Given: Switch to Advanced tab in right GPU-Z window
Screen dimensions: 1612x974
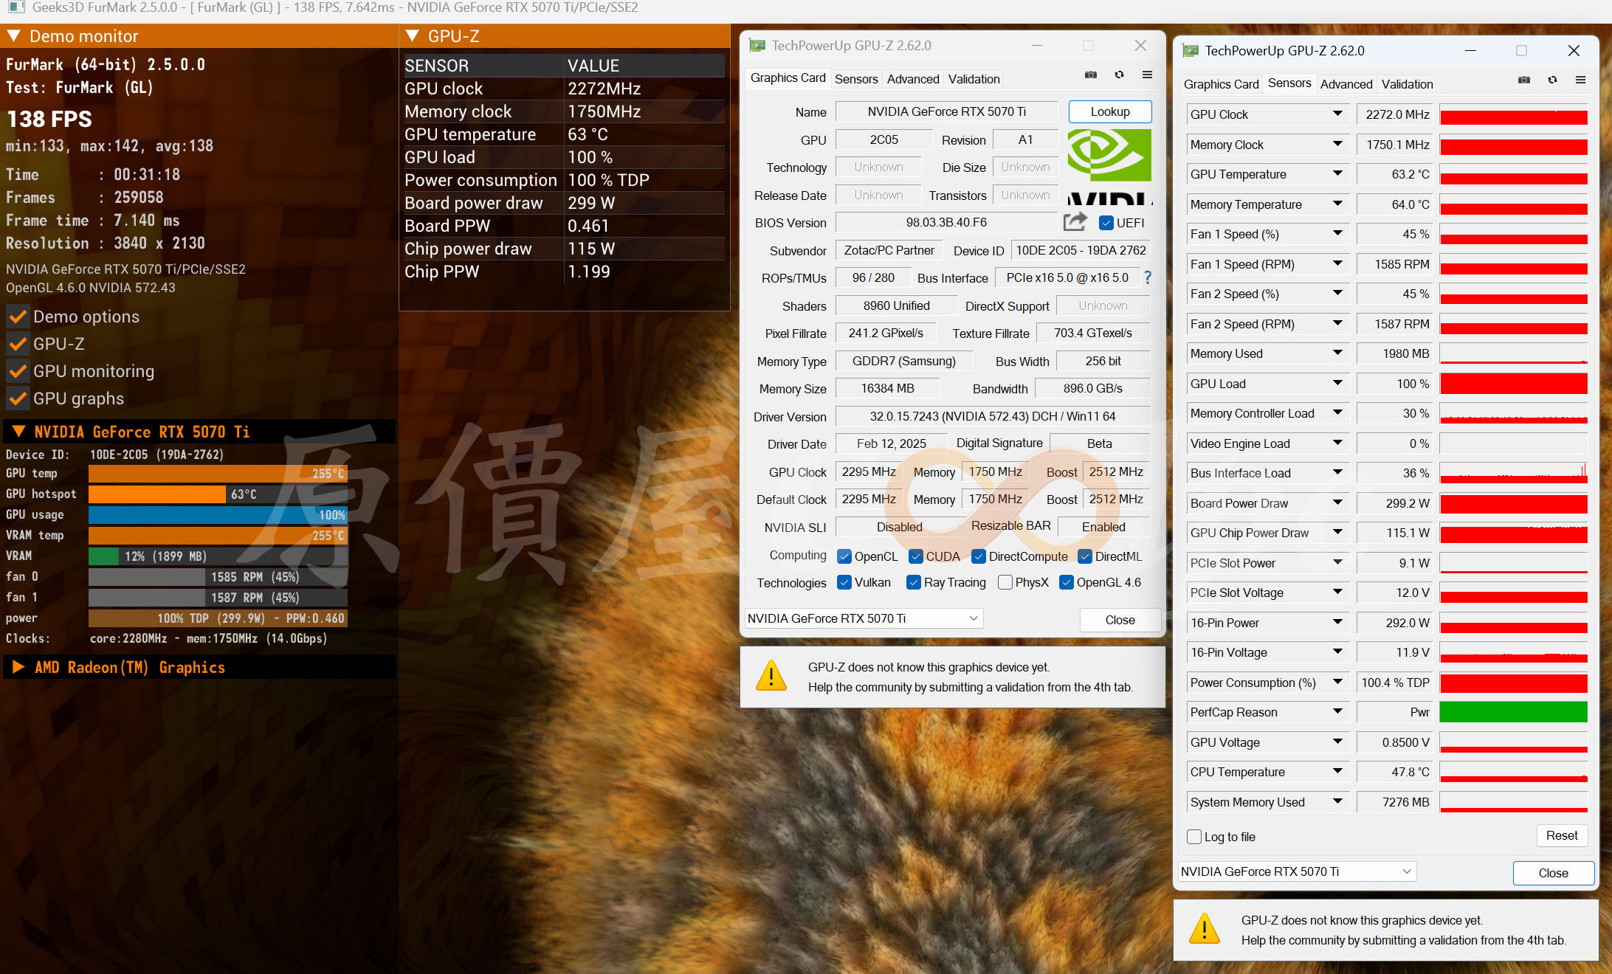Looking at the screenshot, I should tap(1346, 84).
